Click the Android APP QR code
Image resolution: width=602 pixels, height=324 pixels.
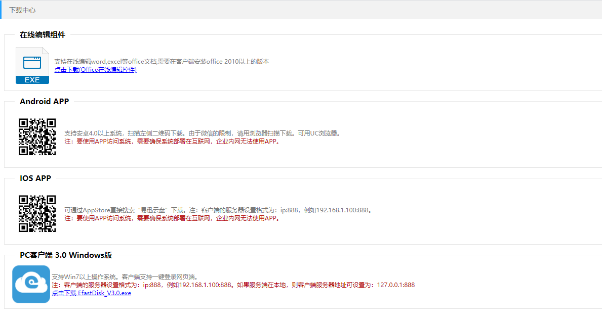click(x=37, y=137)
